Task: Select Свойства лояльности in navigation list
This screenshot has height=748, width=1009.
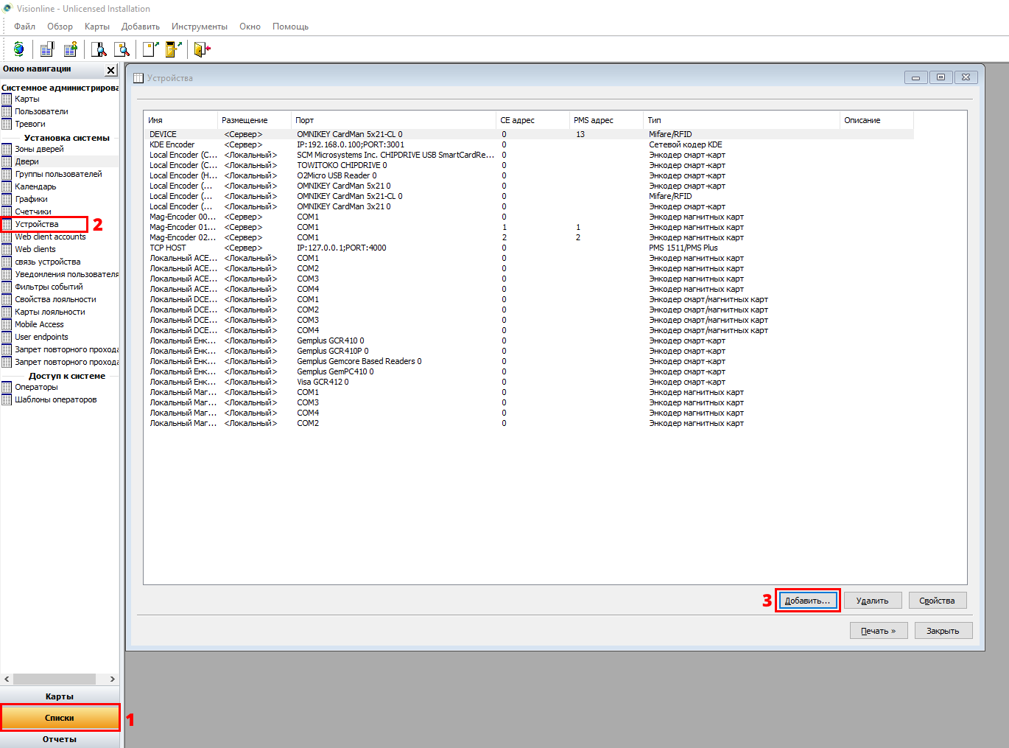Action: 55,299
